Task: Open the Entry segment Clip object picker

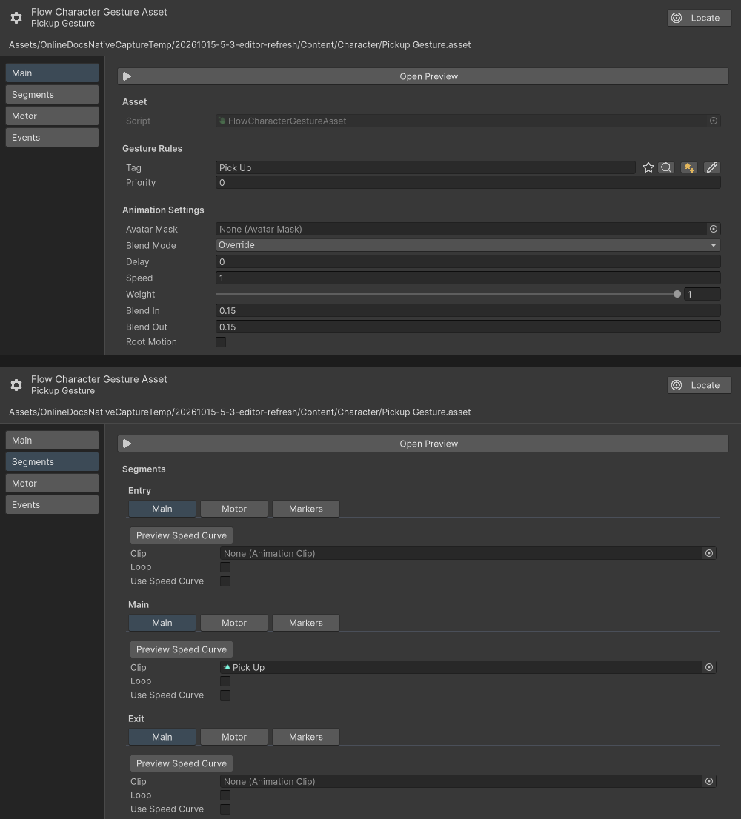Action: [709, 553]
